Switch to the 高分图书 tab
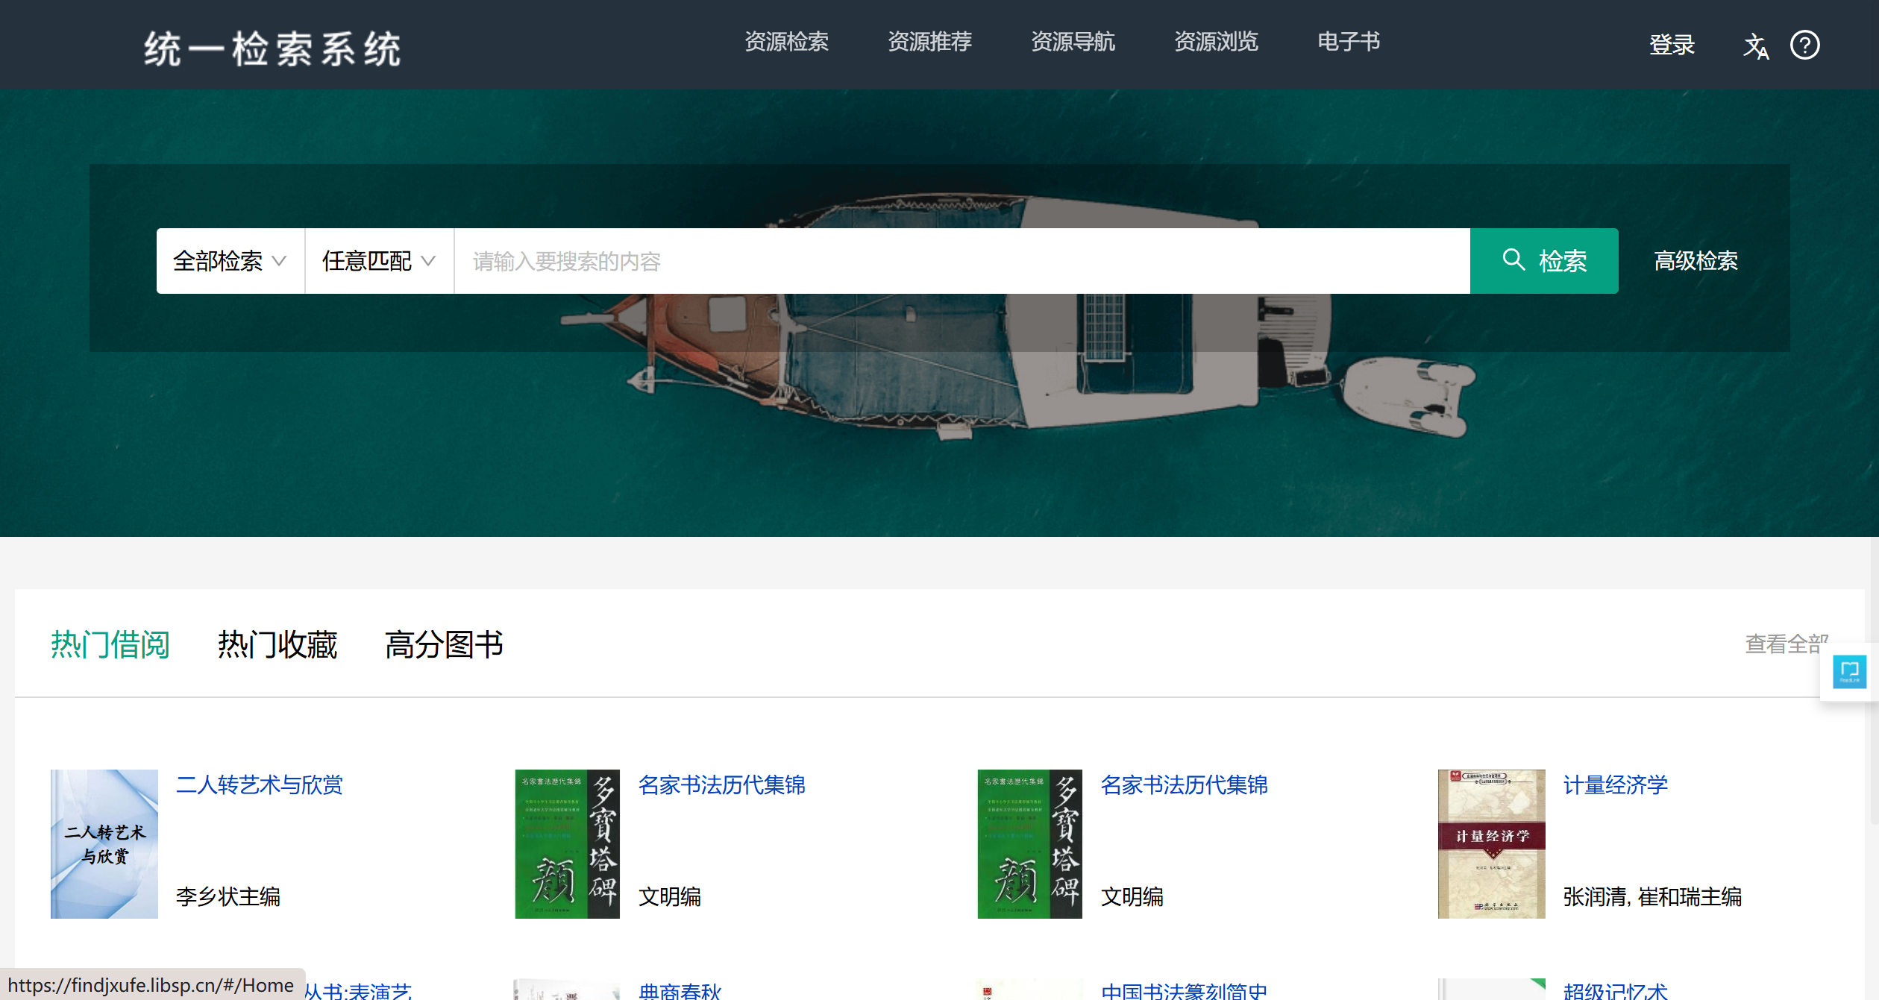 [x=444, y=644]
